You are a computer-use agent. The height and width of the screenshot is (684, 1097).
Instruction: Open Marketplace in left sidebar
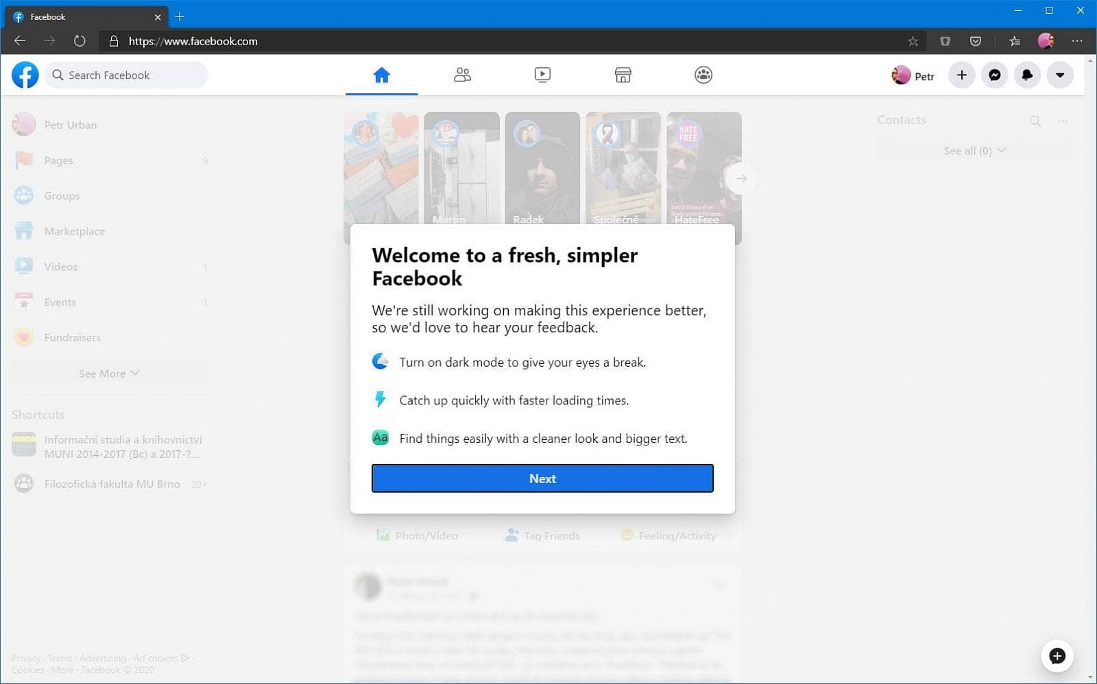point(110,231)
